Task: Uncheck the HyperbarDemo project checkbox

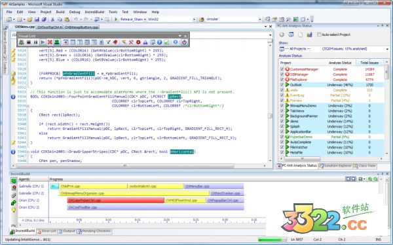Action: pos(282,137)
